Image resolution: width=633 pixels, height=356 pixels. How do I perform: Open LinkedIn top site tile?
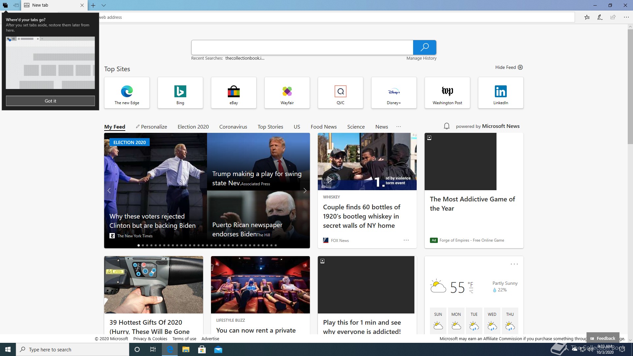(x=501, y=93)
